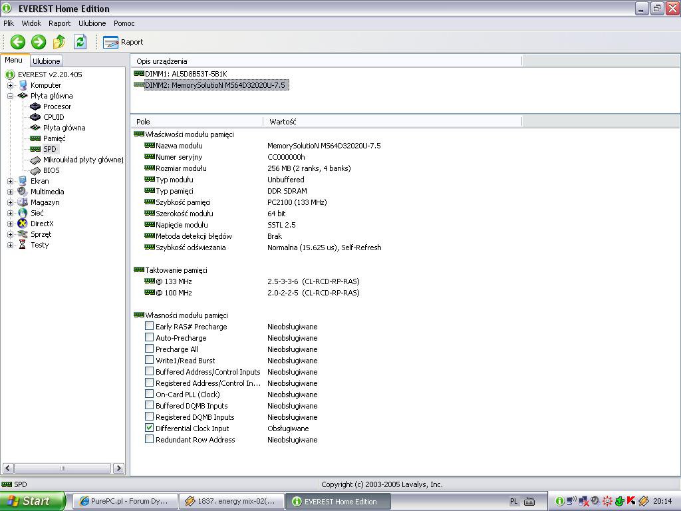The height and width of the screenshot is (511, 681).
Task: Expand the Testy tree node
Action: (10, 245)
